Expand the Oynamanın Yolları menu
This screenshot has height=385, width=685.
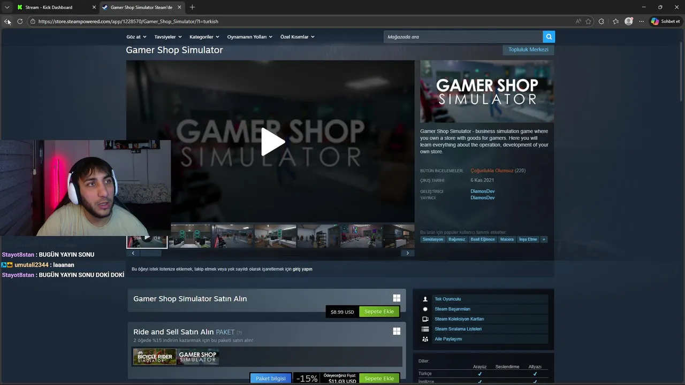250,37
